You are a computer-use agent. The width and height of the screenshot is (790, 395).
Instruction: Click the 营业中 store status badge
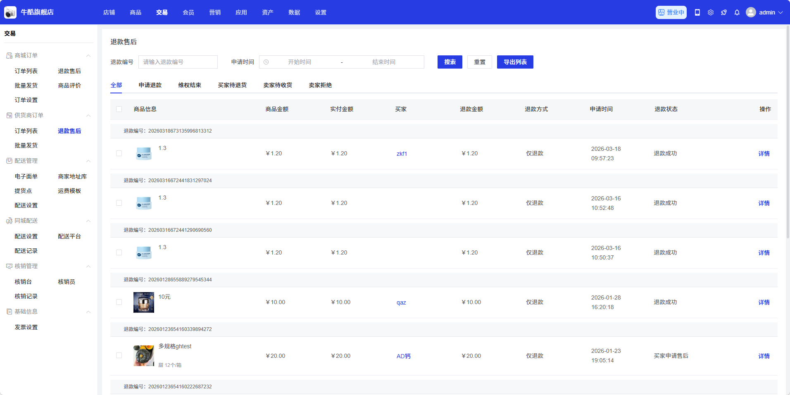[671, 12]
